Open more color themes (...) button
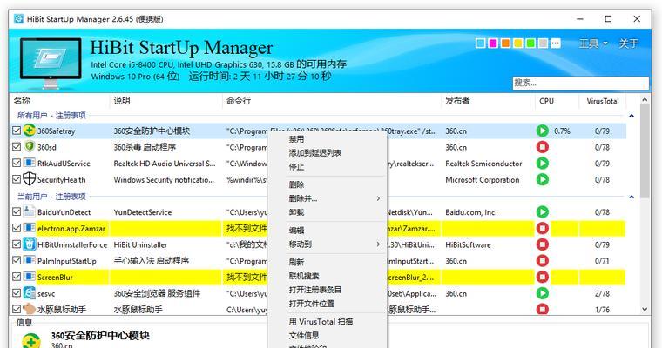This screenshot has width=662, height=348. click(556, 43)
